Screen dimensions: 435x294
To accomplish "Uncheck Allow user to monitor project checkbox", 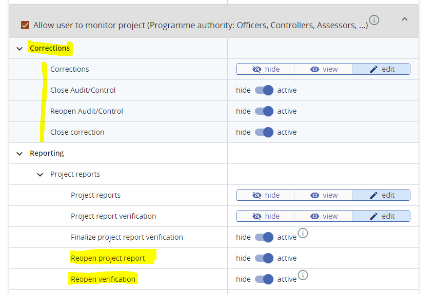I will click(25, 25).
